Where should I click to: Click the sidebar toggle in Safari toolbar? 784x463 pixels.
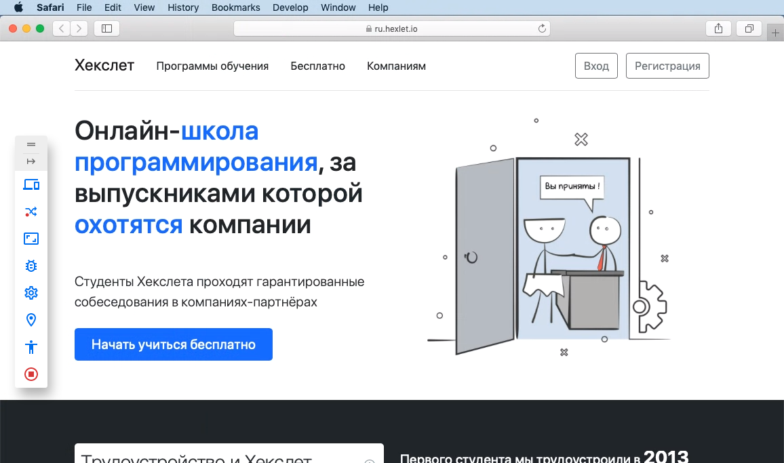click(x=106, y=28)
